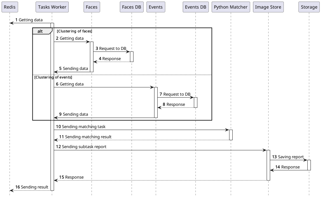
Task: Click the alt frame label
Action: coord(40,31)
